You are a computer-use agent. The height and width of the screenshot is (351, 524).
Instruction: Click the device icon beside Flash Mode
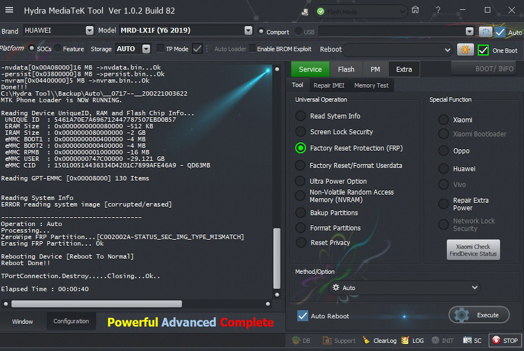(x=305, y=12)
